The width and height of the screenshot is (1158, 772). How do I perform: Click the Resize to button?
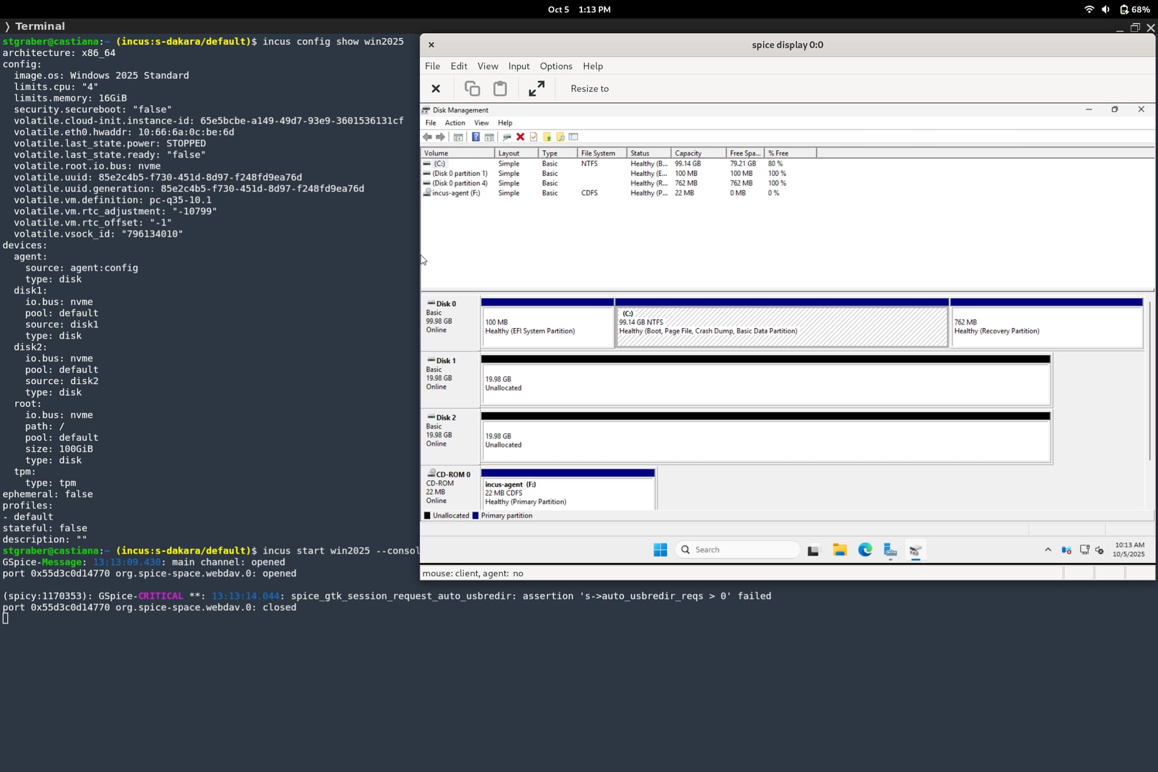coord(589,89)
